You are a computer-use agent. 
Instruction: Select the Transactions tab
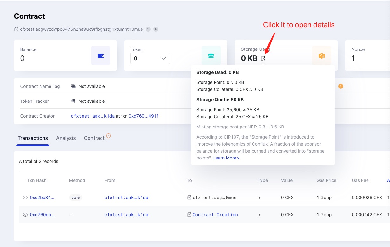click(33, 138)
